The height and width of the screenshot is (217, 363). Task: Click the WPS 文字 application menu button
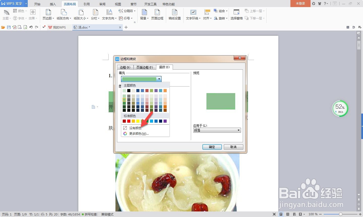(x=14, y=4)
